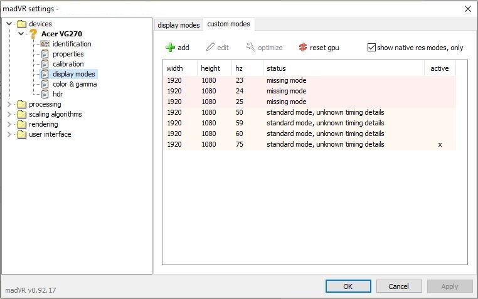Viewport: 478px width, 299px height.
Task: Collapse the devices tree node
Action: click(9, 23)
